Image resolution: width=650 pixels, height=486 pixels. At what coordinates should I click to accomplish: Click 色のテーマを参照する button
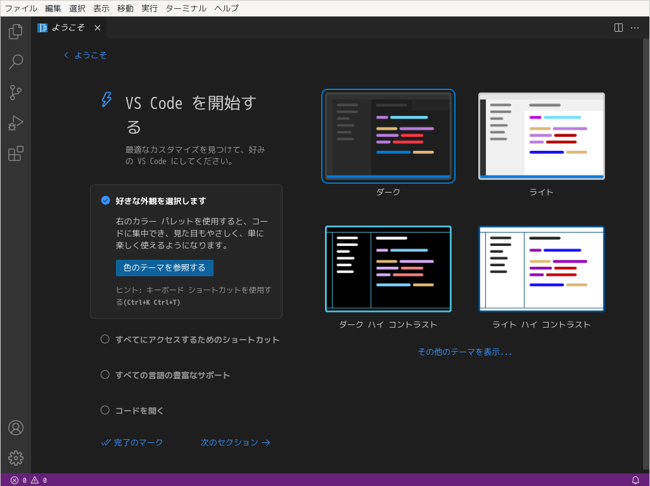(x=165, y=268)
